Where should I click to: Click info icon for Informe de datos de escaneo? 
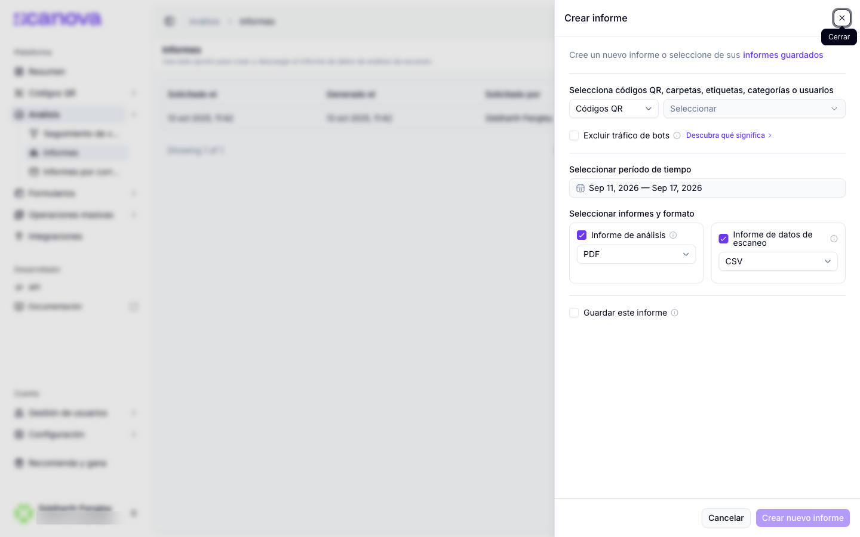tap(834, 239)
